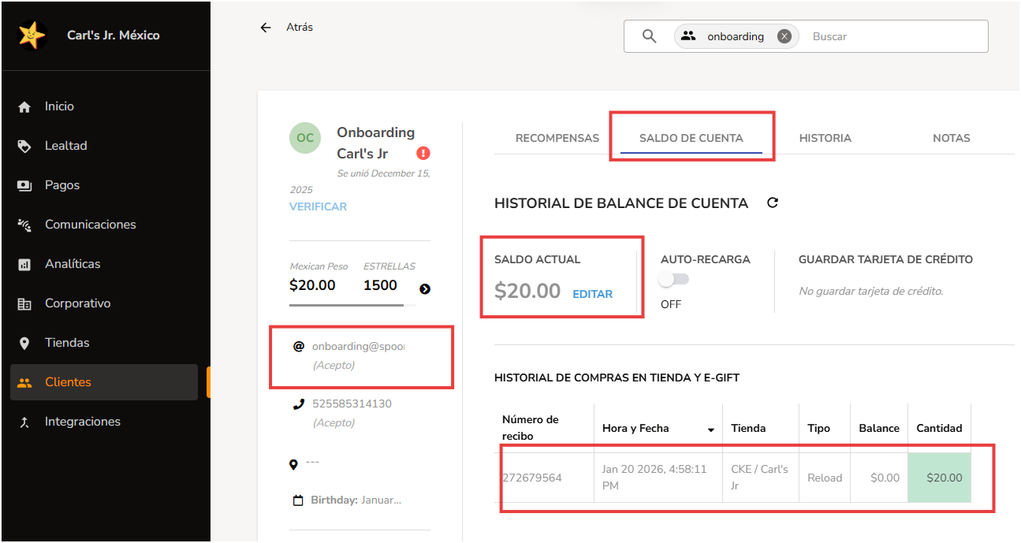The height and width of the screenshot is (543, 1021).
Task: Click the stars progress bar
Action: (x=352, y=305)
